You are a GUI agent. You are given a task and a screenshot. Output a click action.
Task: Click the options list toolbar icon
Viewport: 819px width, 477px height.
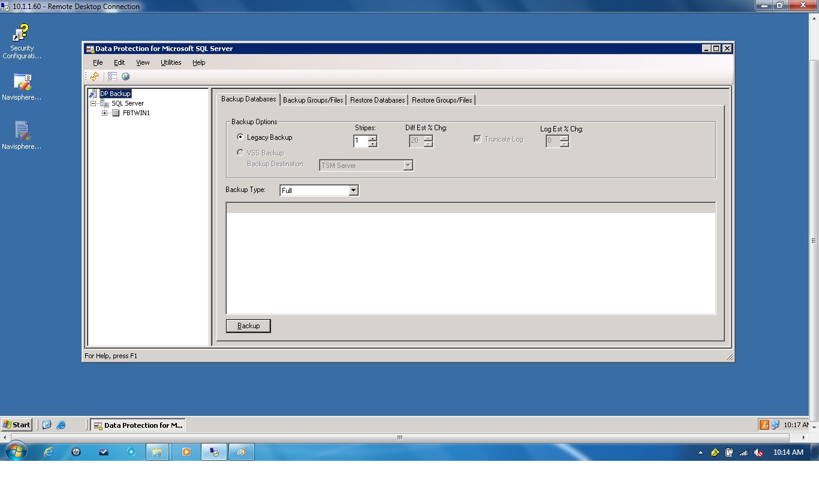click(x=112, y=76)
